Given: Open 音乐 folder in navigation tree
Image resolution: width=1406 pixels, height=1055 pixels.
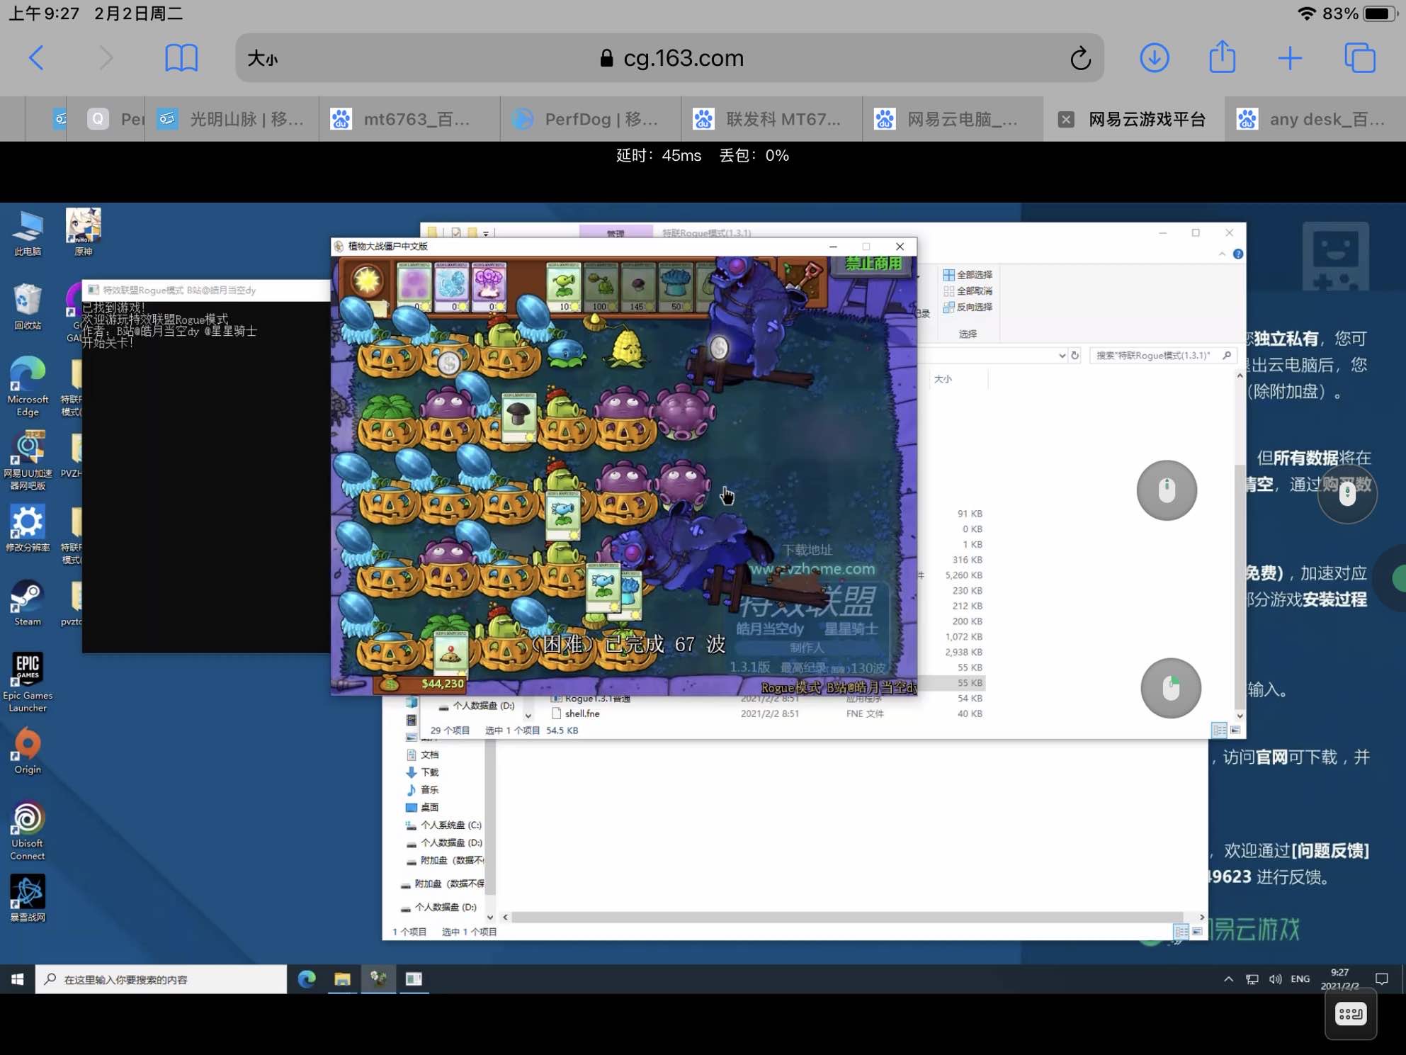Looking at the screenshot, I should pos(423,789).
